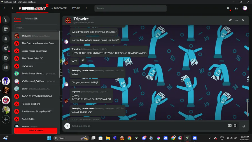252x142 pixels.
Task: Open the Raven chat
Action: point(35,81)
